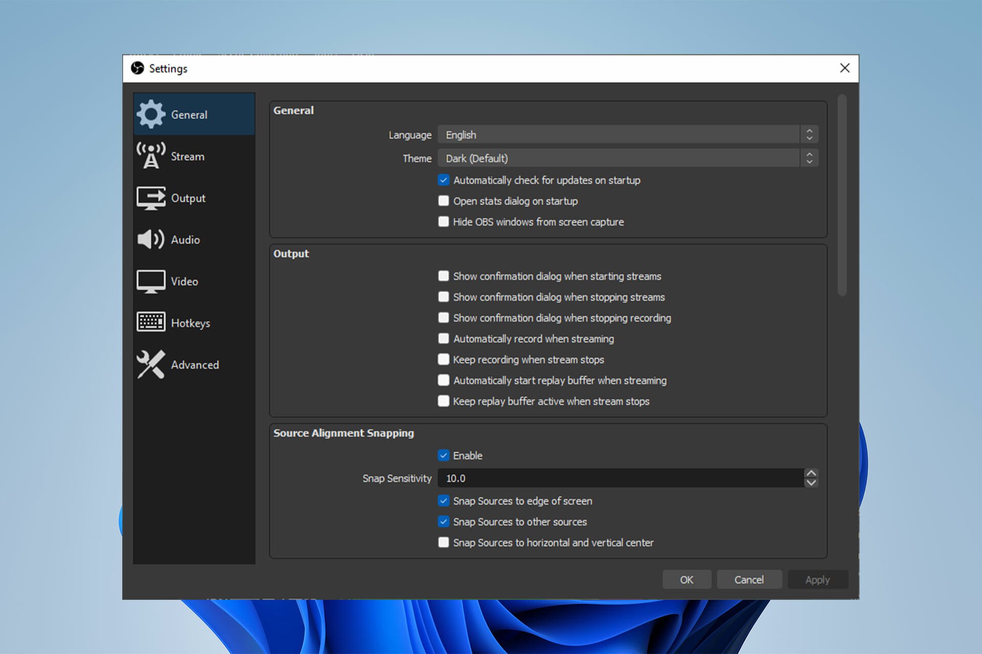Open the Language dropdown showing English
The height and width of the screenshot is (654, 982).
[x=628, y=135]
